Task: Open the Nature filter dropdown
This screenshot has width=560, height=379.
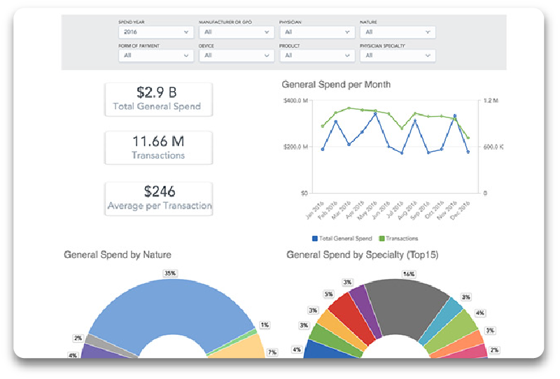Action: [x=398, y=32]
